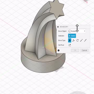The width and height of the screenshot is (94, 94).
Task: Choose the Free Move type icon
Action: coord(70,40)
